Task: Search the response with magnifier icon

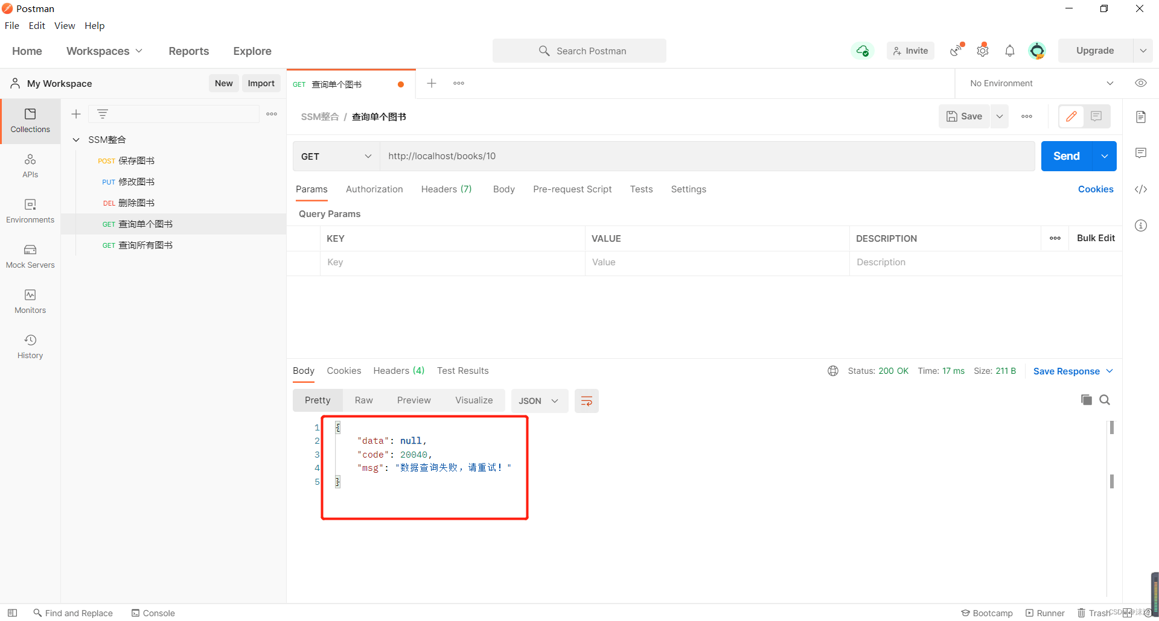Action: [1105, 400]
